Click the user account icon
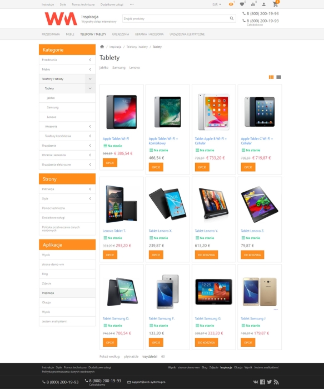 pos(264,4)
